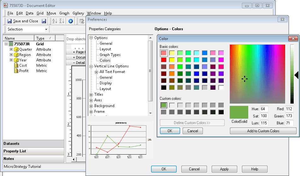Click the standalone save disk icon
The image size is (300, 176).
pyautogui.click(x=44, y=21)
